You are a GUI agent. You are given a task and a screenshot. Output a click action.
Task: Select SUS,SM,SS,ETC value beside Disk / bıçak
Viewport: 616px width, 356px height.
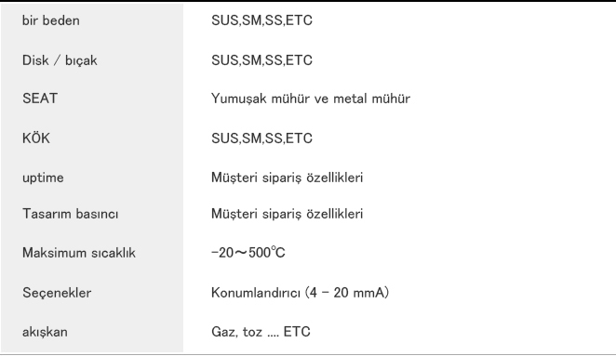point(261,60)
